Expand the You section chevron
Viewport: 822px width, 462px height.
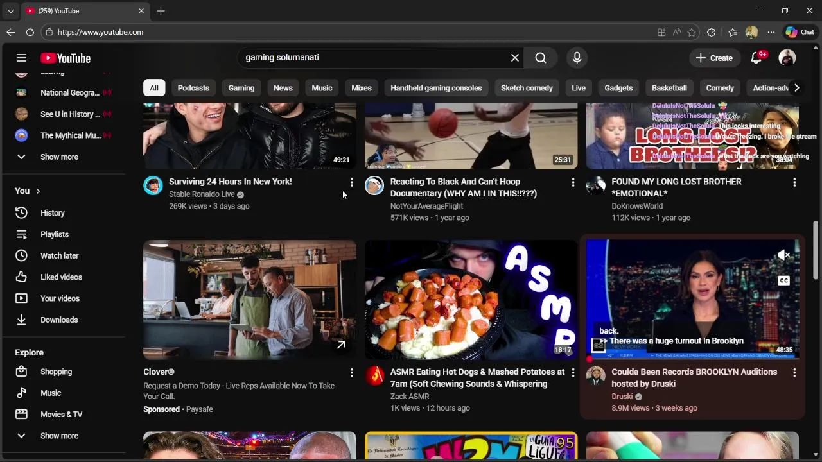pyautogui.click(x=38, y=191)
